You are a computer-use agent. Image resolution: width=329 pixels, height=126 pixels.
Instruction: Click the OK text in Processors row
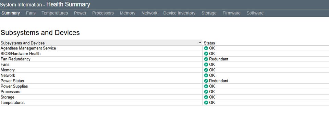tap(212, 92)
